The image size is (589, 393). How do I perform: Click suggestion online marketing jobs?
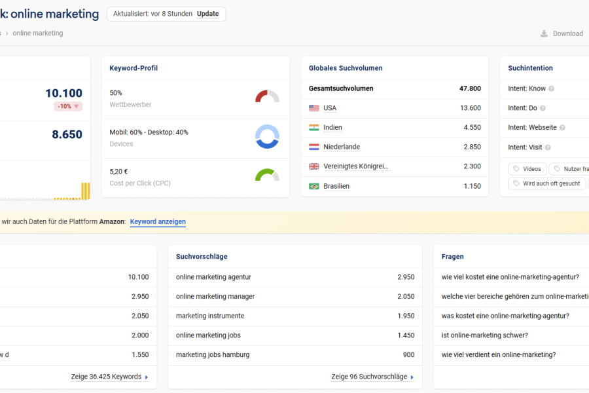208,335
